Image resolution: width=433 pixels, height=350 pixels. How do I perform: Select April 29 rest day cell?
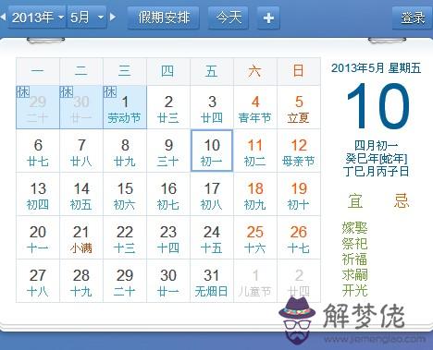[38, 107]
